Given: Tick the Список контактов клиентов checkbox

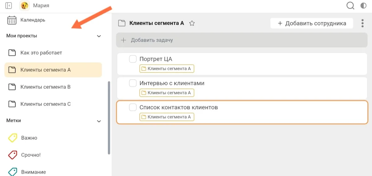Looking at the screenshot, I should pyautogui.click(x=133, y=107).
